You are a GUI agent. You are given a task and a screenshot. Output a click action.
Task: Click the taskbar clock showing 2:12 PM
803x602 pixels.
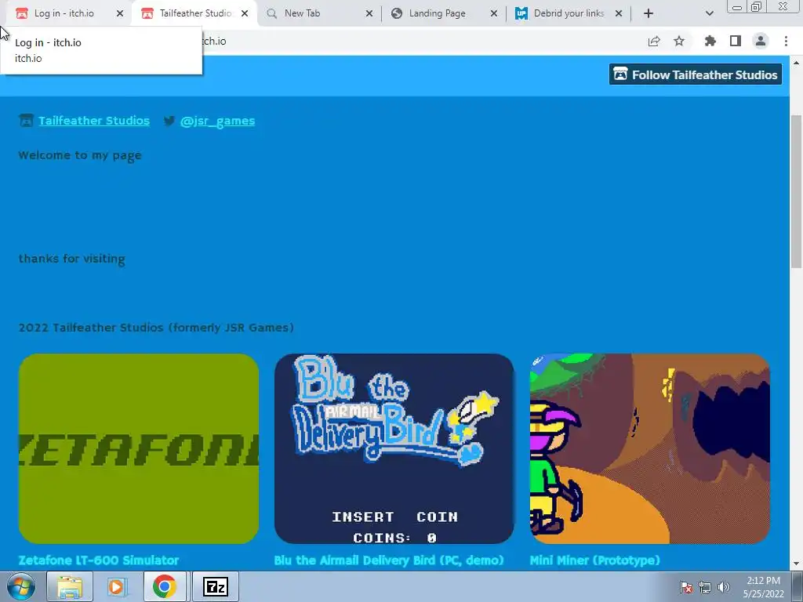coord(764,587)
